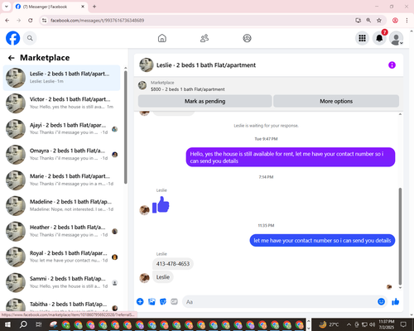Image resolution: width=414 pixels, height=331 pixels.
Task: Choose a sticker in composer
Action: [x=163, y=301]
